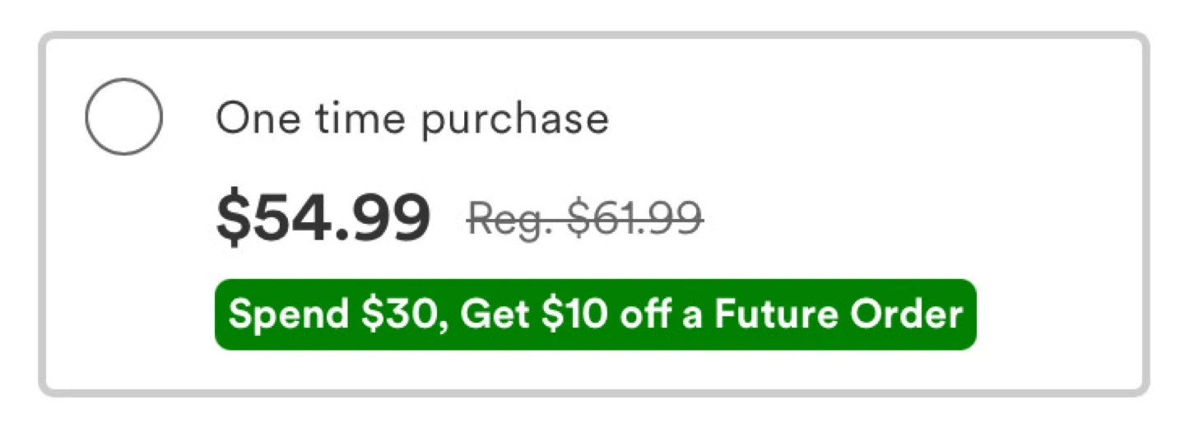Click the word "purchase" in the option label
This screenshot has width=1185, height=433.
pyautogui.click(x=514, y=120)
